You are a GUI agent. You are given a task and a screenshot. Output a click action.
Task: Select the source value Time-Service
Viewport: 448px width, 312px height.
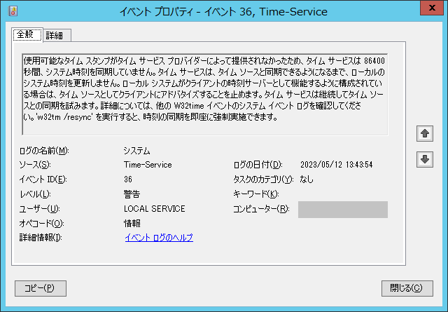click(x=148, y=165)
